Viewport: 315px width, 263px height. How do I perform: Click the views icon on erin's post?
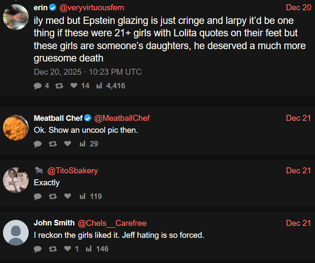[x=99, y=86]
